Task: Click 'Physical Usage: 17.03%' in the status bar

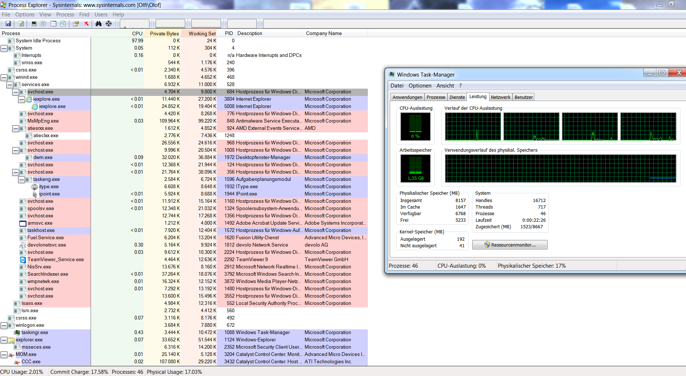Action: click(x=174, y=372)
